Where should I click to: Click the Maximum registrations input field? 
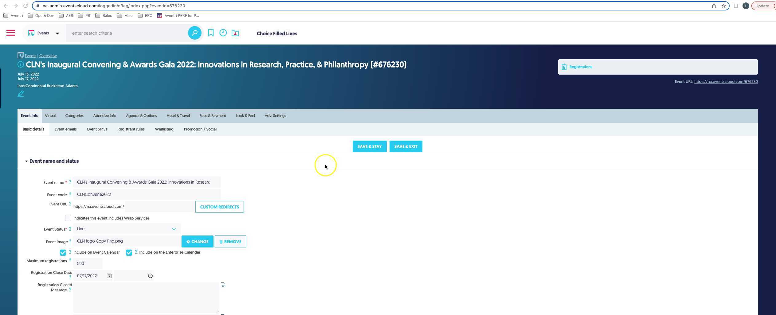click(x=88, y=263)
